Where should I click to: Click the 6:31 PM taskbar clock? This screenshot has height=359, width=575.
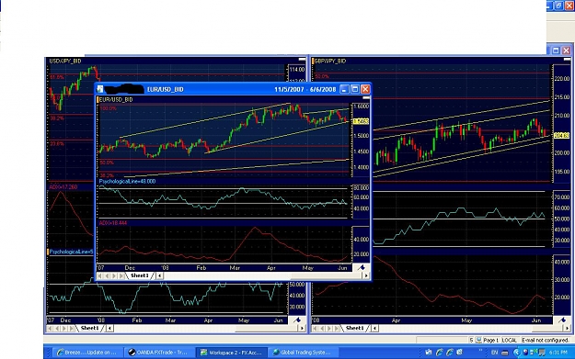[x=558, y=353]
